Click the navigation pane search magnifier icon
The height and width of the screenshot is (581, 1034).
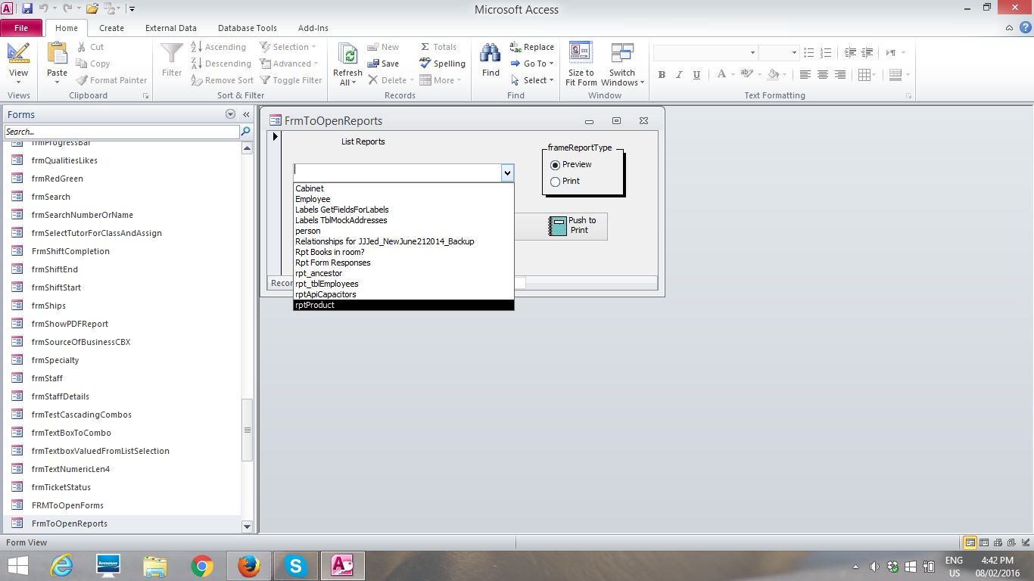(x=245, y=132)
